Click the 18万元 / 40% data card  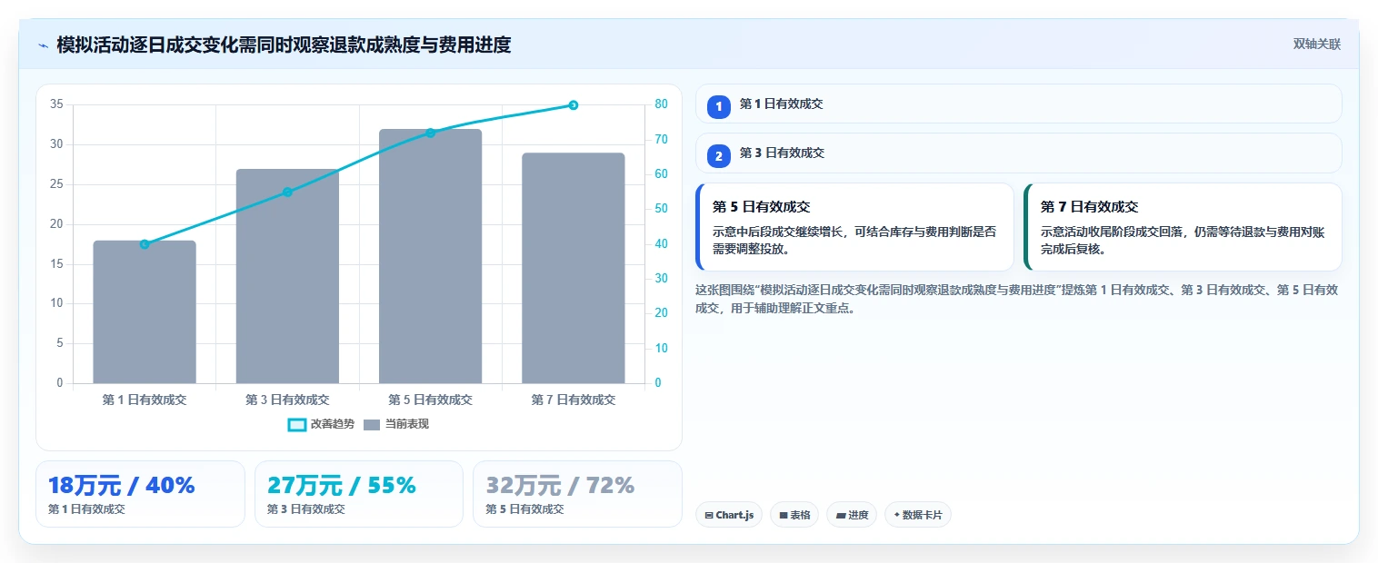[140, 494]
